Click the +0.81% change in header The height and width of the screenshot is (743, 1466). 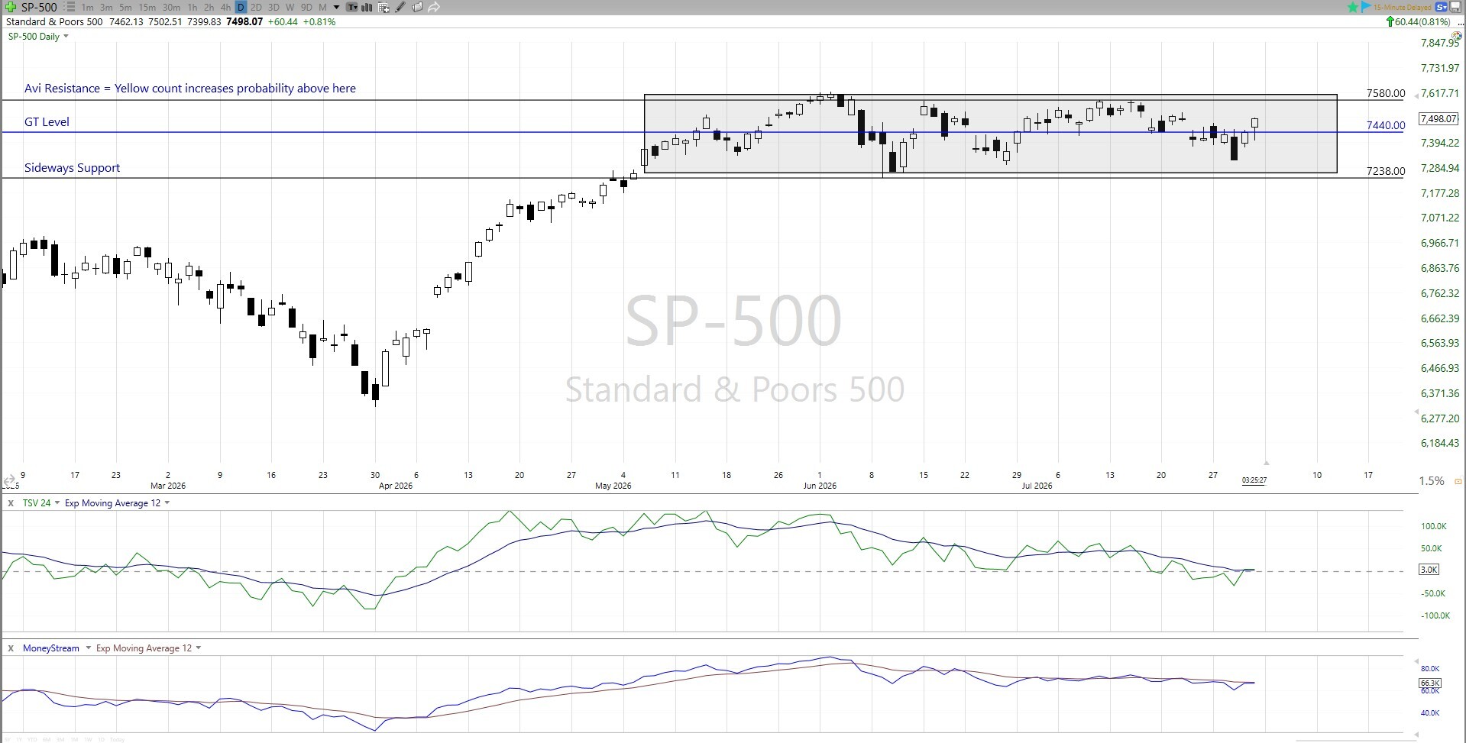click(x=319, y=22)
